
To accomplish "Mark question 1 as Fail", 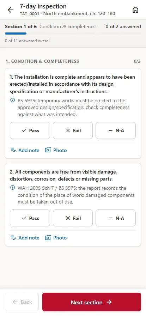I will click(73, 130).
